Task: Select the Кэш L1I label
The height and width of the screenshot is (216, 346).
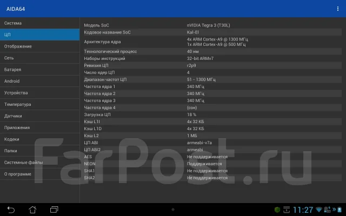Action: coord(92,122)
